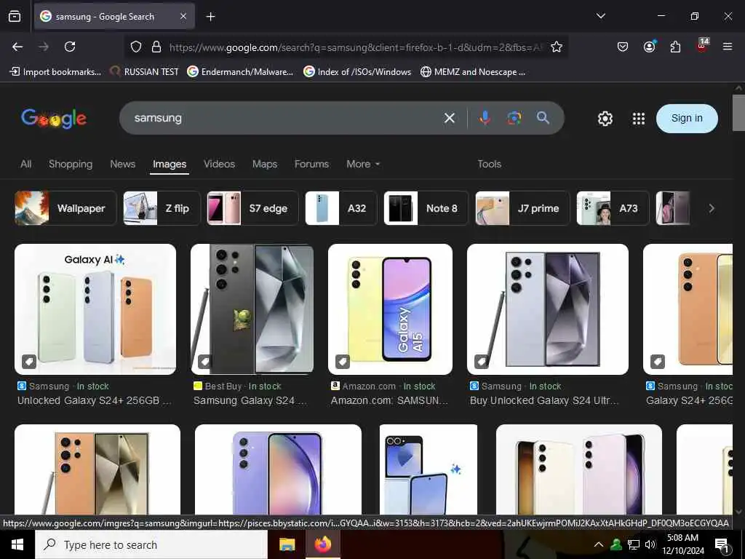Image resolution: width=745 pixels, height=559 pixels.
Task: Open File Explorer from the taskbar
Action: [x=287, y=544]
